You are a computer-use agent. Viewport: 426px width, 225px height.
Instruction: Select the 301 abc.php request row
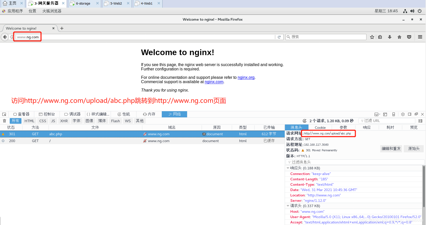142,134
